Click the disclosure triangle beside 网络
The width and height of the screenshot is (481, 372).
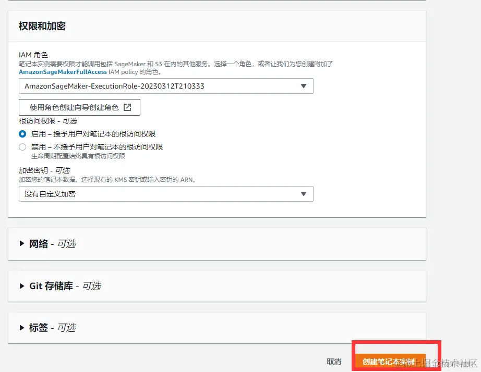(20, 244)
